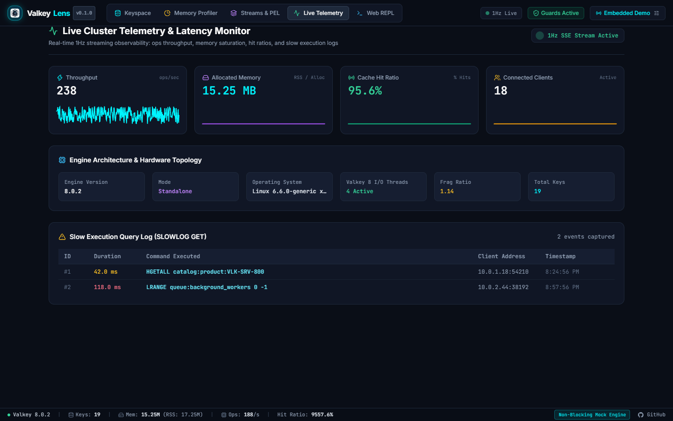Click client address 10.0.2.44:38192

[503, 287]
